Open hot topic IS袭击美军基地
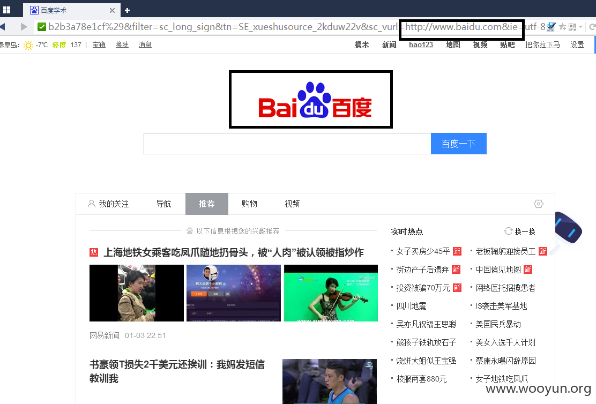Viewport: 596px width, 404px height. [501, 306]
